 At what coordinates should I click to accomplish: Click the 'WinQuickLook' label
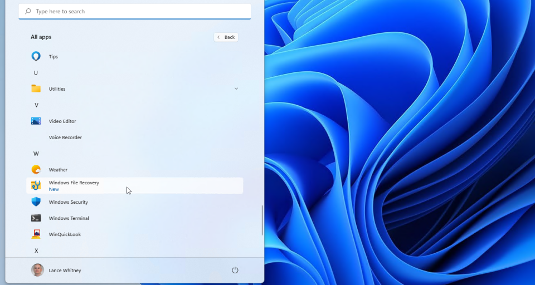[x=65, y=234]
